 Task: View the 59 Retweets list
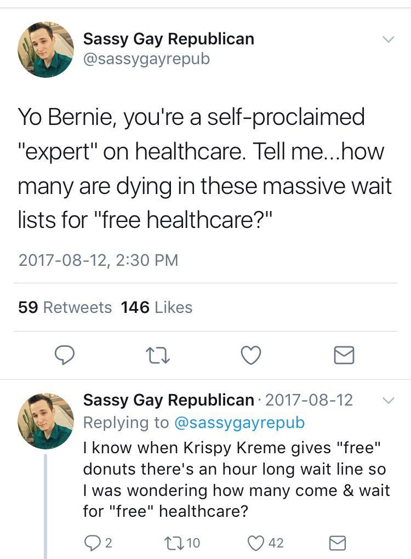pyautogui.click(x=65, y=307)
